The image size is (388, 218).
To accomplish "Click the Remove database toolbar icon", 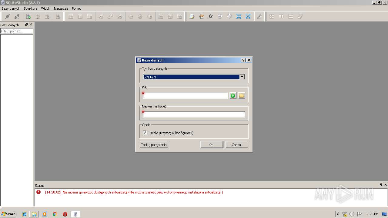I will [x=47, y=17].
